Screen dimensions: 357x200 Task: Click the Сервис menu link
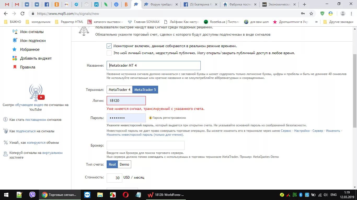(286, 131)
